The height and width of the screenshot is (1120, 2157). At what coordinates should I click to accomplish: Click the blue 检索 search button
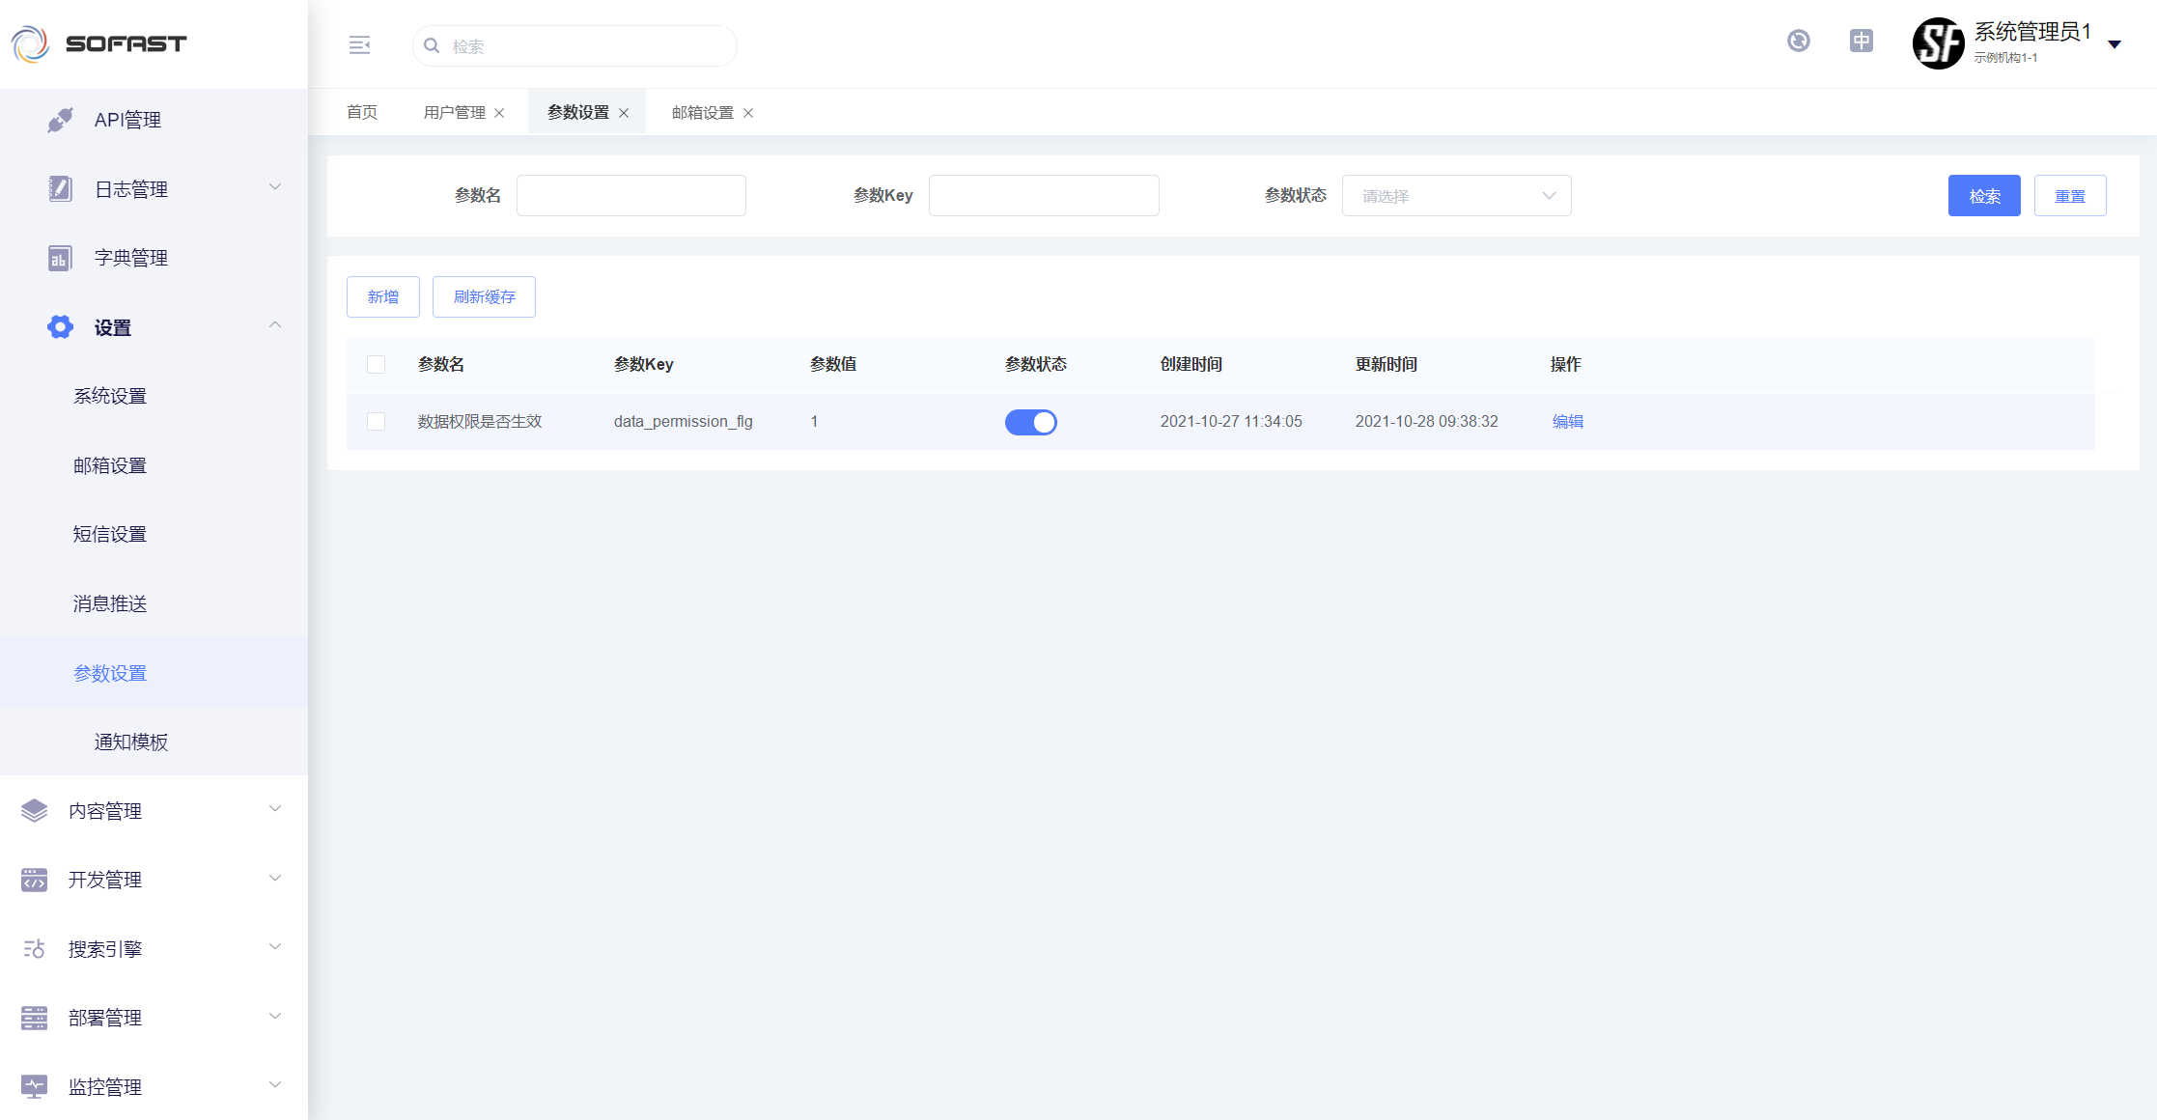tap(1983, 196)
